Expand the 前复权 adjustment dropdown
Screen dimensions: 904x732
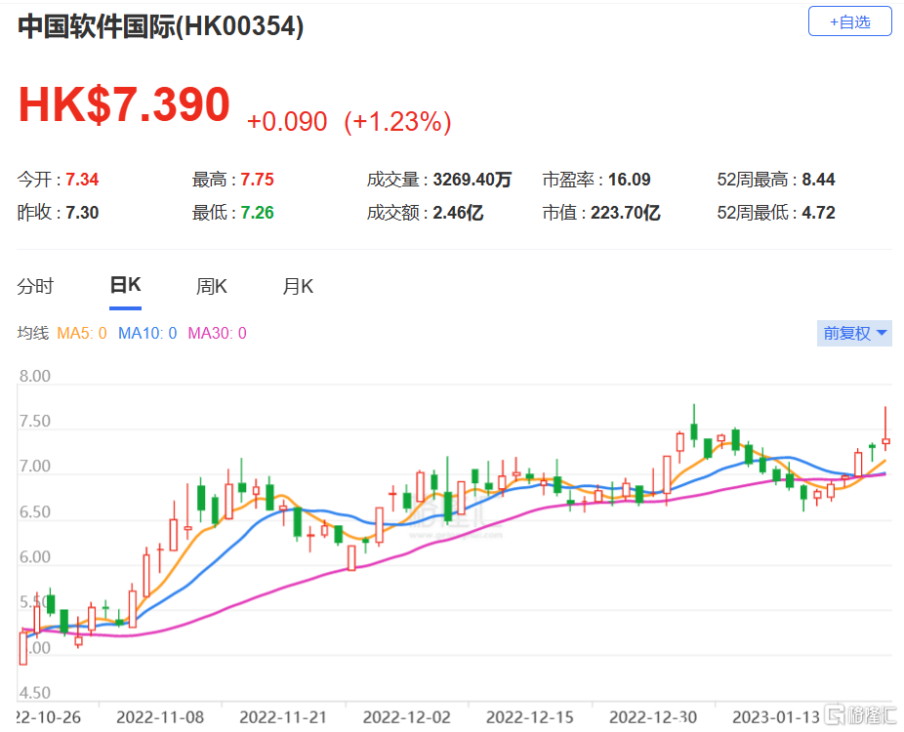[854, 333]
